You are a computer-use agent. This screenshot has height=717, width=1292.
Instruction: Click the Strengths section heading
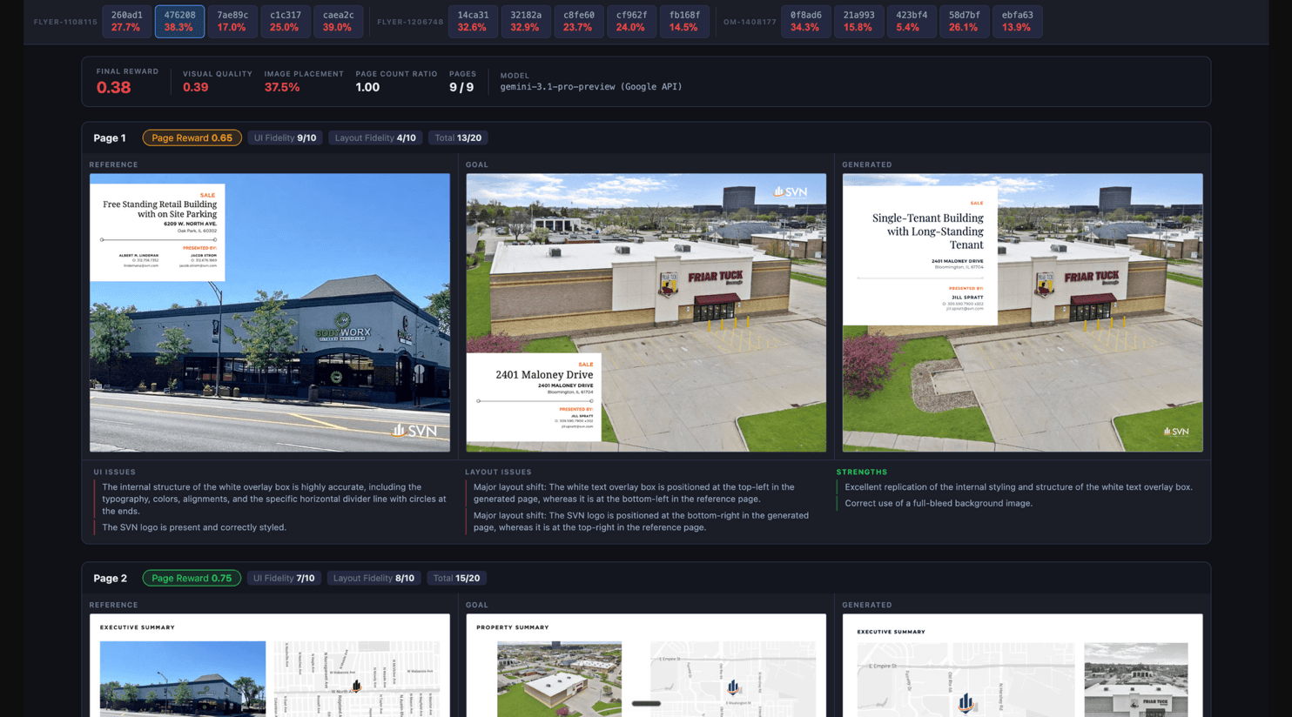[x=862, y=472]
